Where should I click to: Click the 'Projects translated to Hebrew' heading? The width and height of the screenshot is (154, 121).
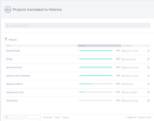(37, 10)
